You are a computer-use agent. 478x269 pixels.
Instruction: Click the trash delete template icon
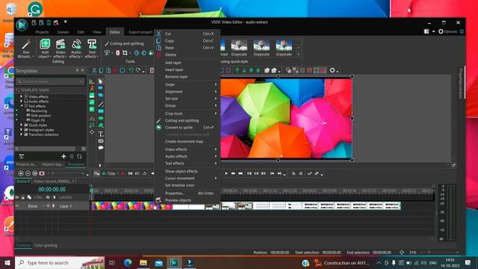click(72, 156)
